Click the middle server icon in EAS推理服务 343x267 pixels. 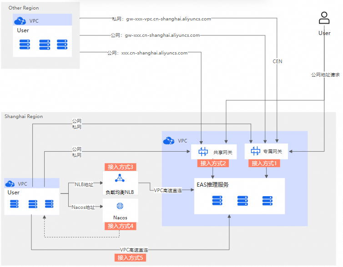[242, 201]
